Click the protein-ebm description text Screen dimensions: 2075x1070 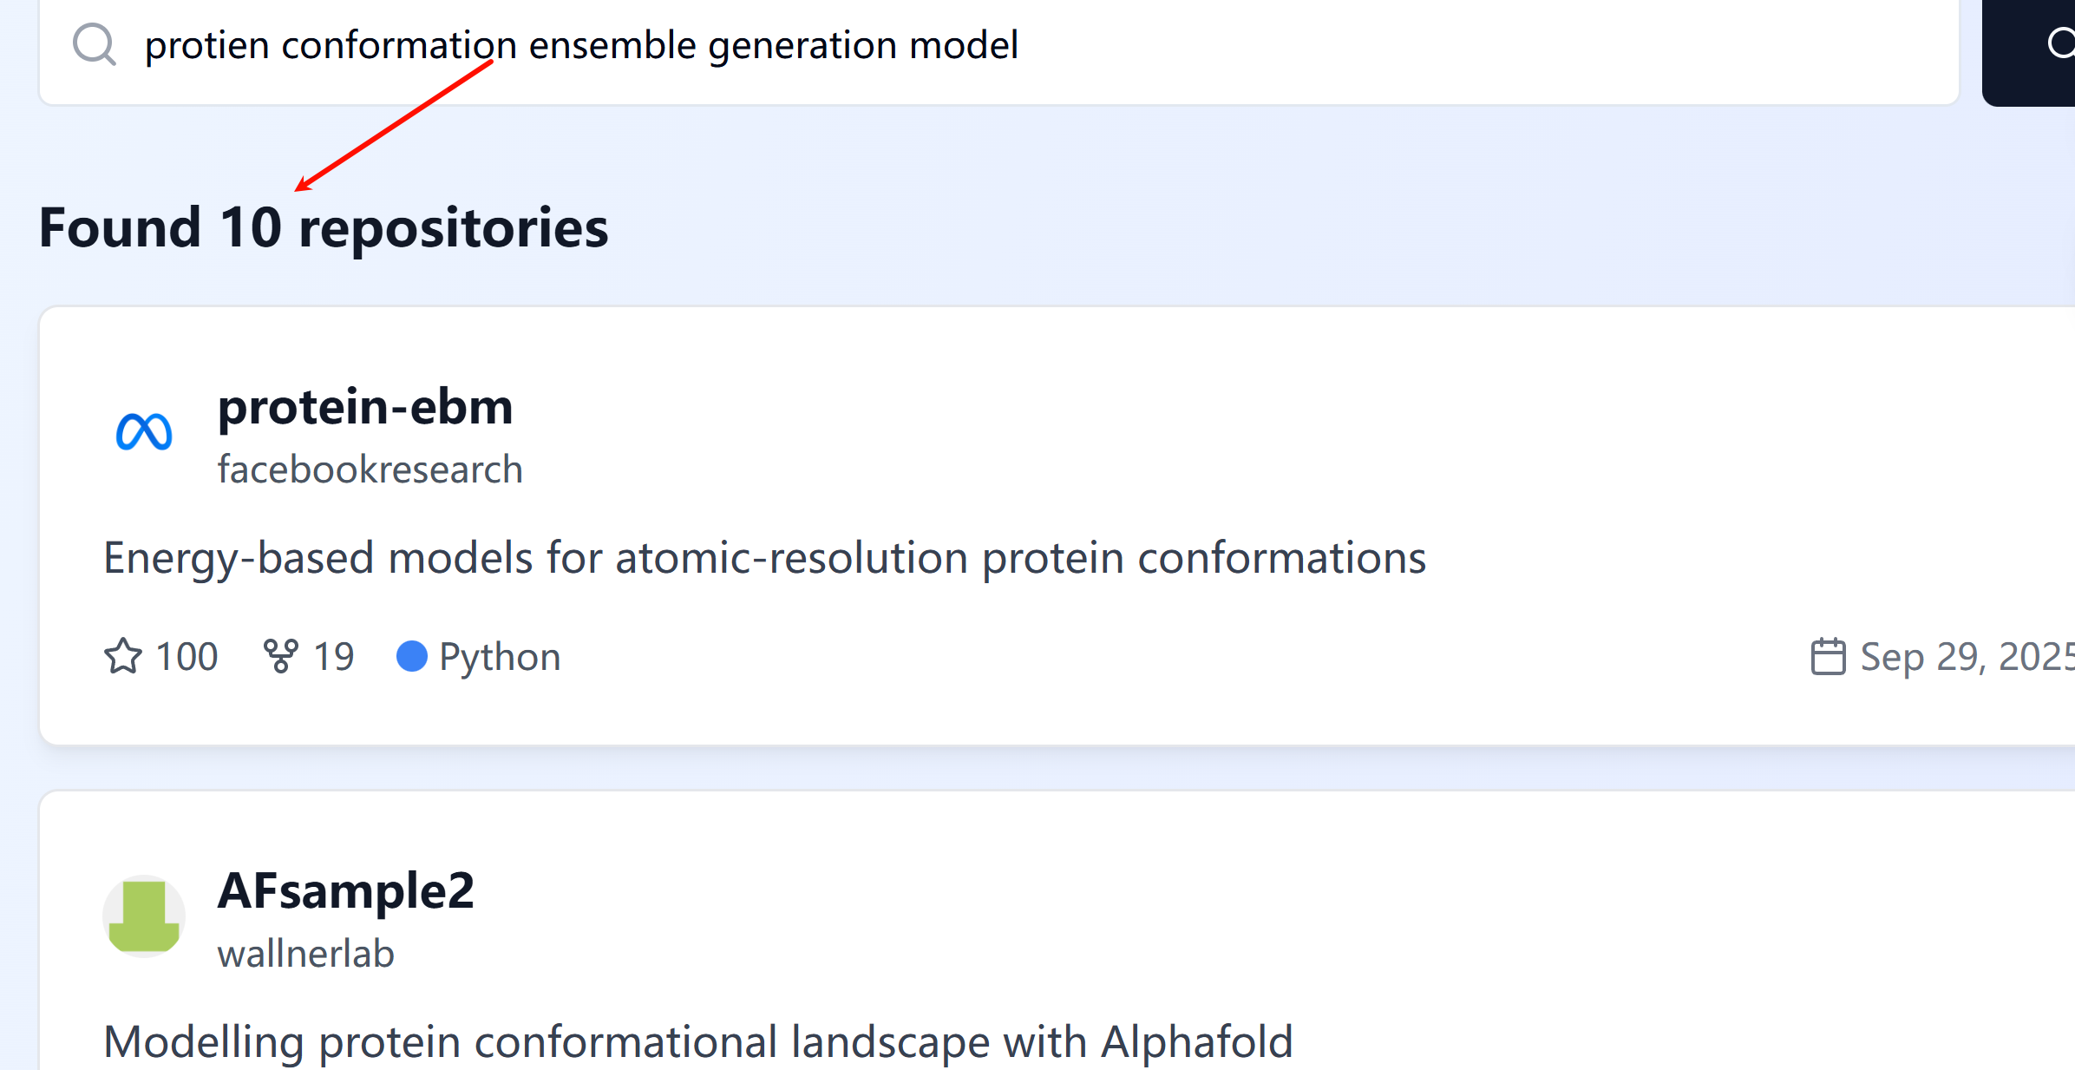[x=764, y=557]
